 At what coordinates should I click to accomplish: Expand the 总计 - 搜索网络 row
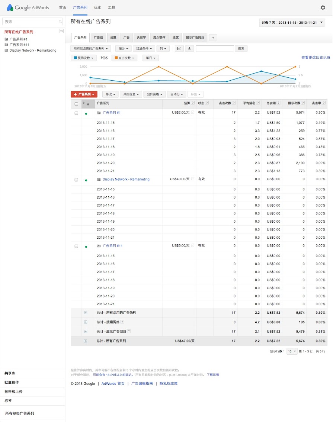pyautogui.click(x=86, y=322)
